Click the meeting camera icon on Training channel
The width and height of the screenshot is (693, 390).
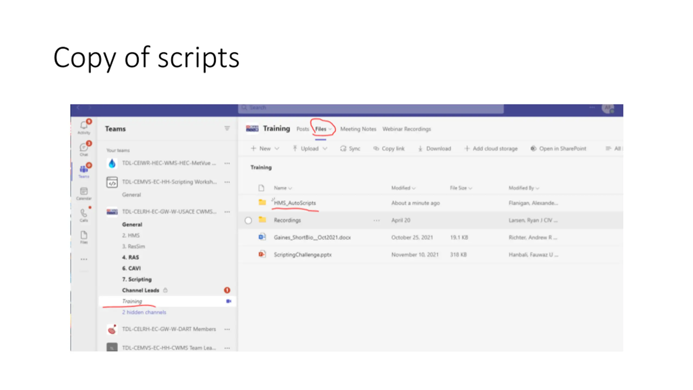point(228,301)
